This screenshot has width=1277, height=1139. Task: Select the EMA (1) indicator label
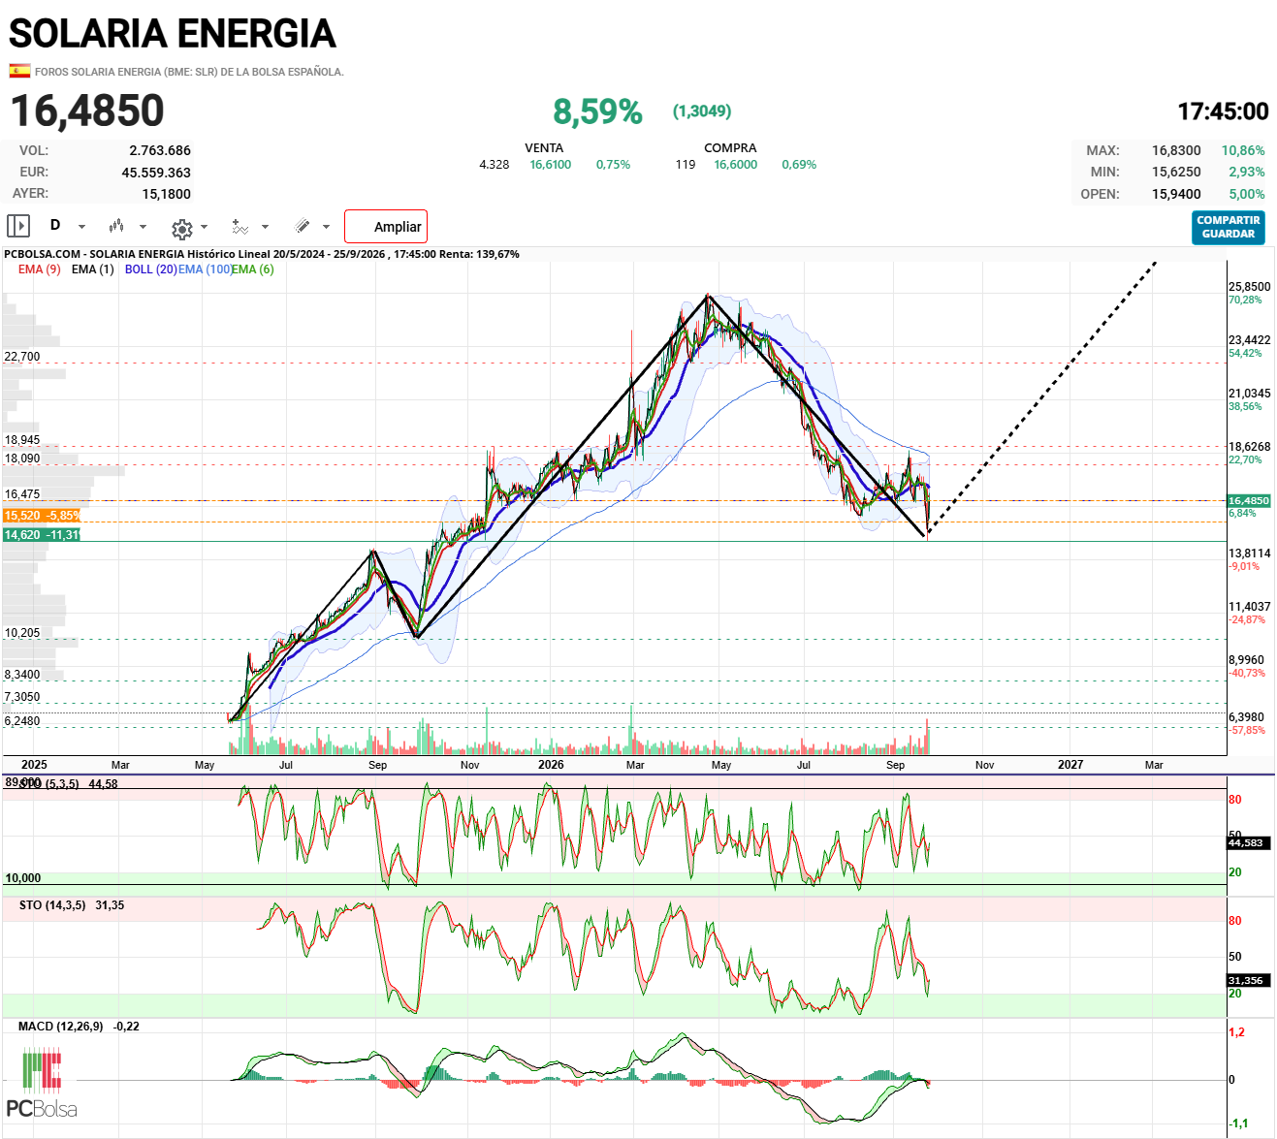(x=92, y=269)
